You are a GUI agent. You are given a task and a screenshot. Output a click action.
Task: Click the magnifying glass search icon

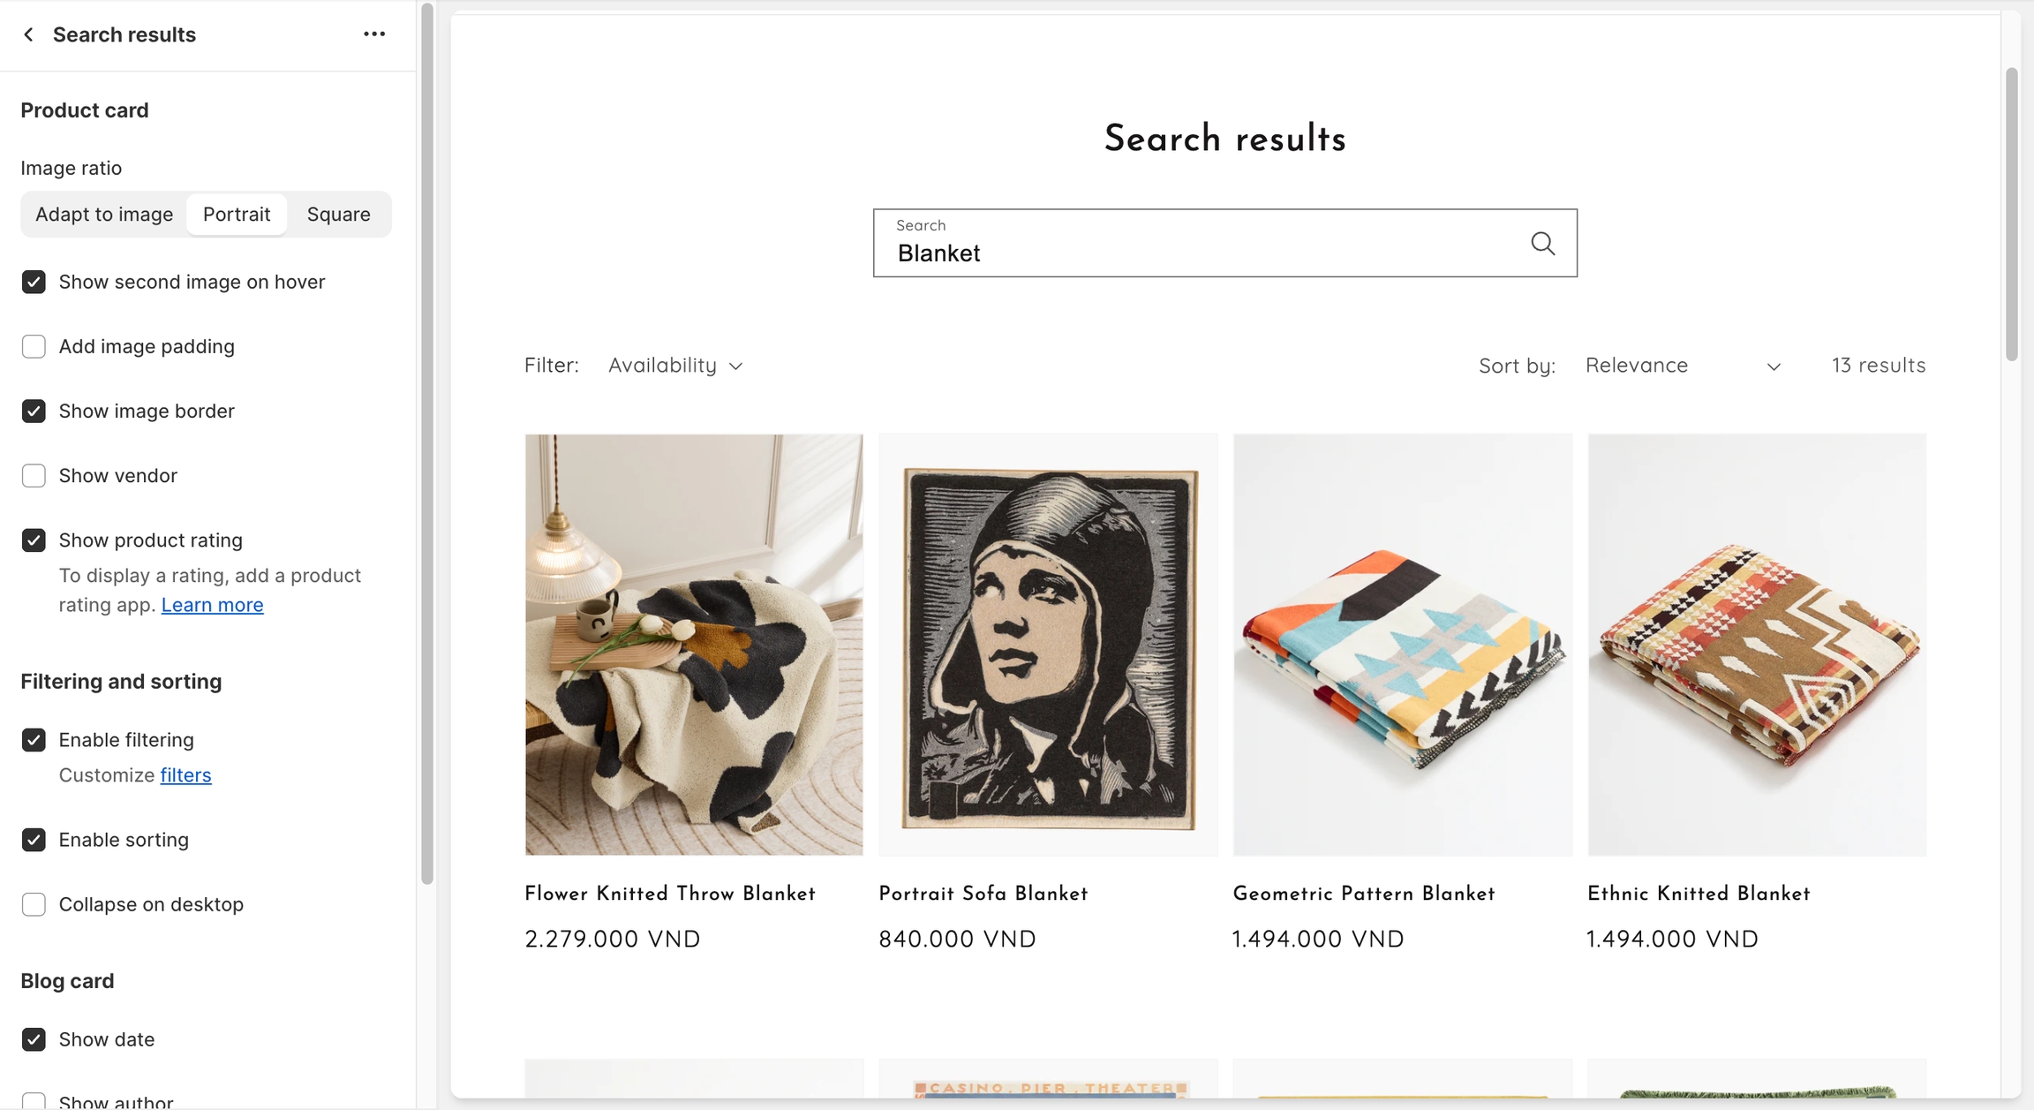1542,243
